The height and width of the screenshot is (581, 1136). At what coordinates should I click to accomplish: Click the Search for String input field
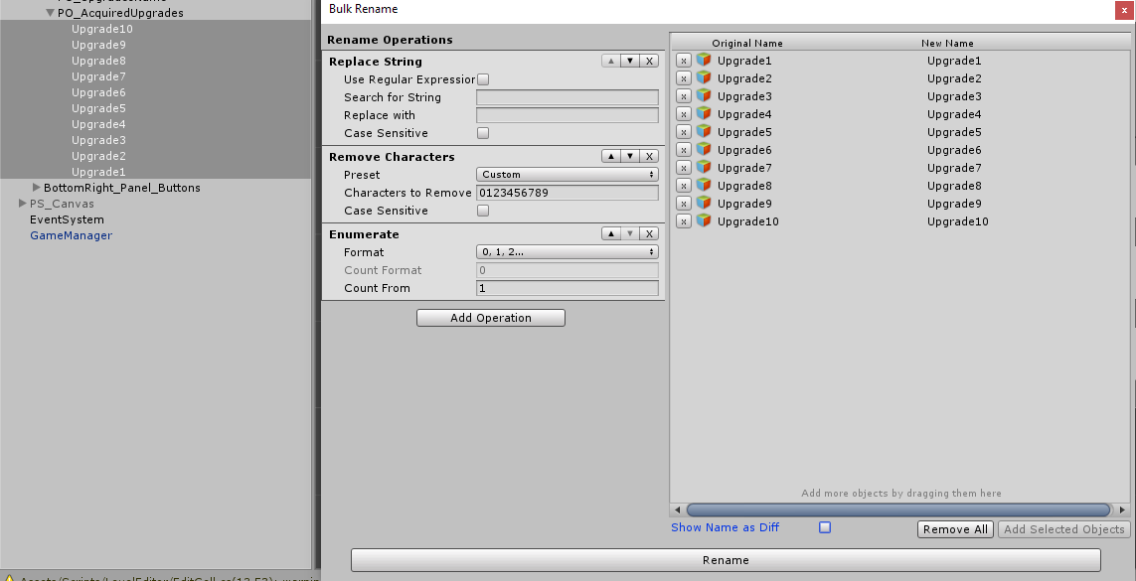coord(567,97)
